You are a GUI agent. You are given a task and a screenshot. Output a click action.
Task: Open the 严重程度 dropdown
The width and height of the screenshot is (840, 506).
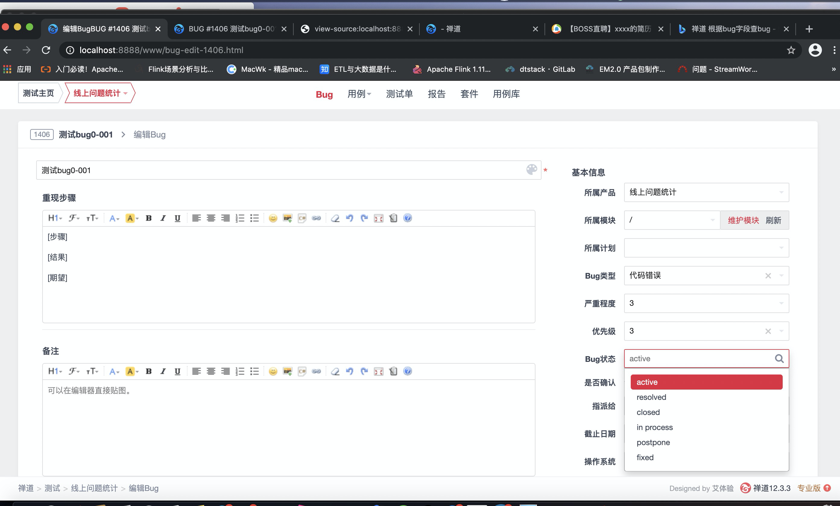[706, 303]
